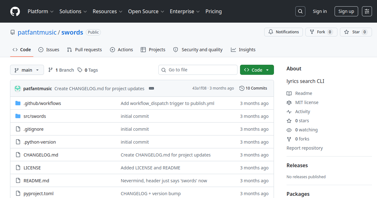Click the Sign in link
The image size is (377, 198).
[320, 11]
